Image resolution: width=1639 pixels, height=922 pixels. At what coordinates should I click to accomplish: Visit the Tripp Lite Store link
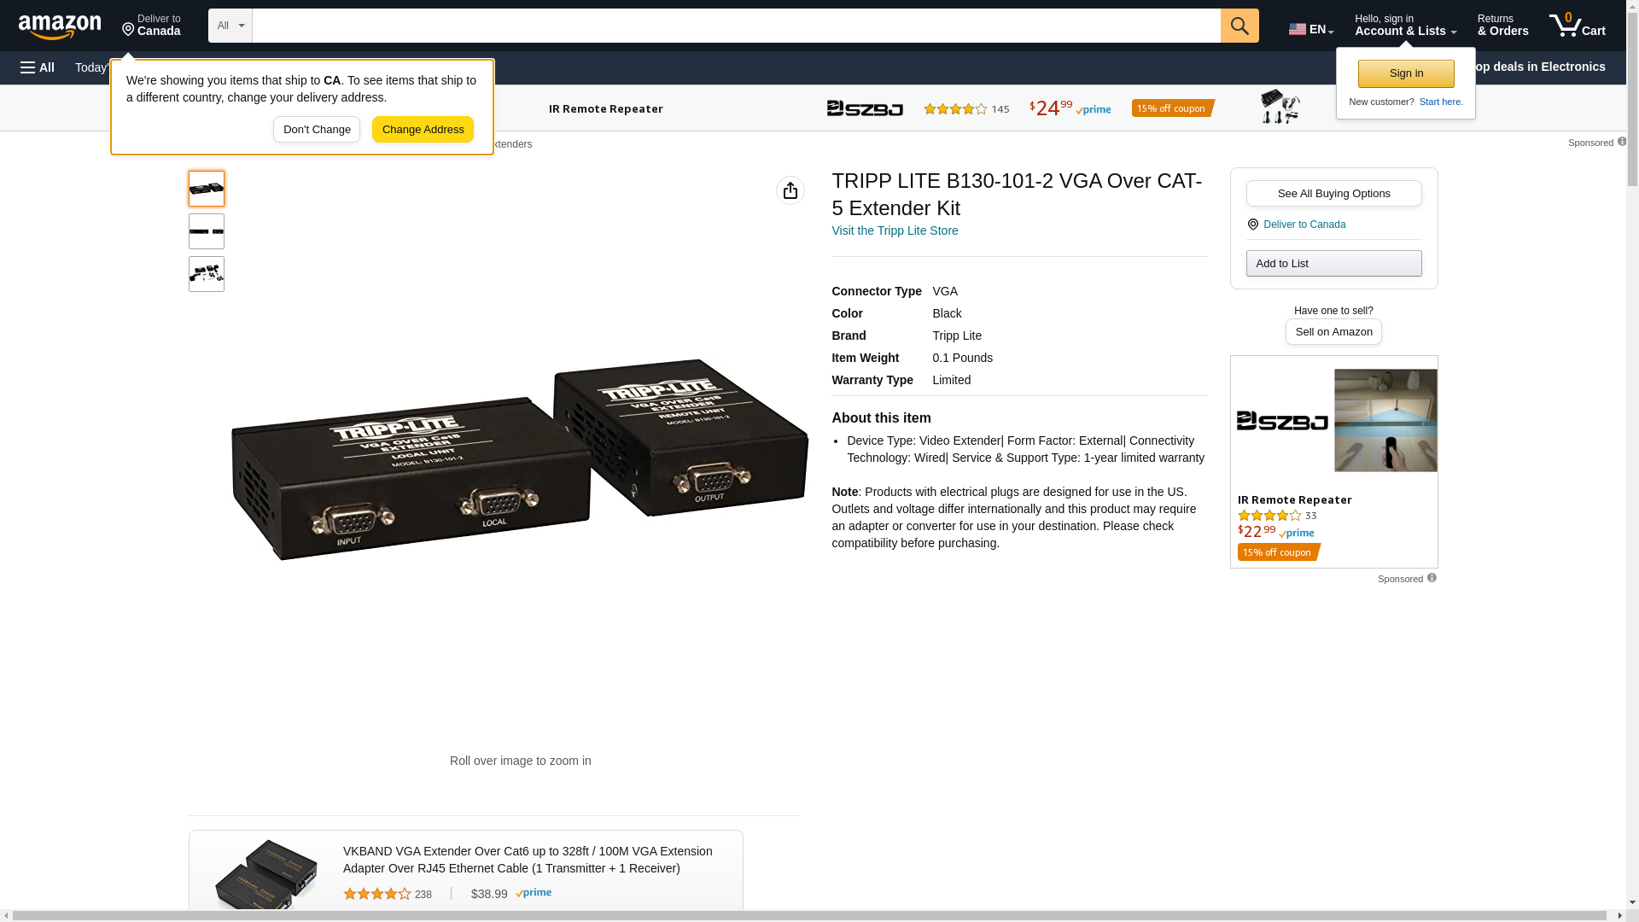coord(895,230)
